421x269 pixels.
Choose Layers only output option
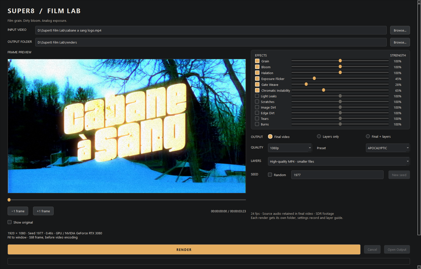319,136
